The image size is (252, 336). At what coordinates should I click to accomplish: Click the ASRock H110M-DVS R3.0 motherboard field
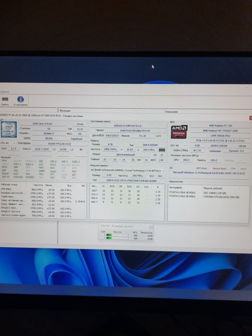[128, 126]
